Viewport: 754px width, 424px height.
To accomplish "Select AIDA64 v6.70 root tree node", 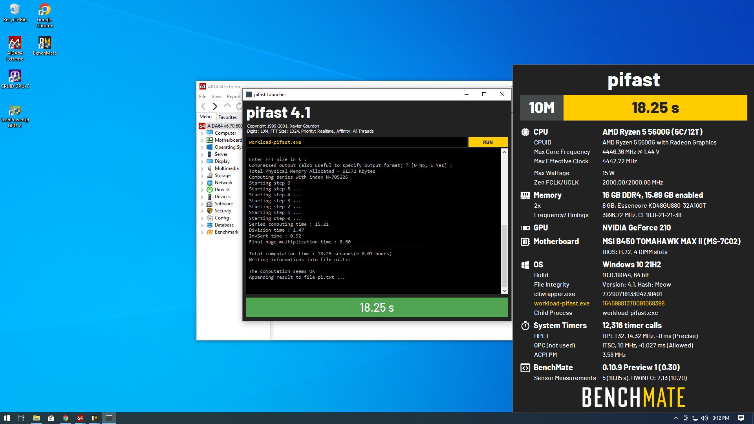I will point(221,126).
